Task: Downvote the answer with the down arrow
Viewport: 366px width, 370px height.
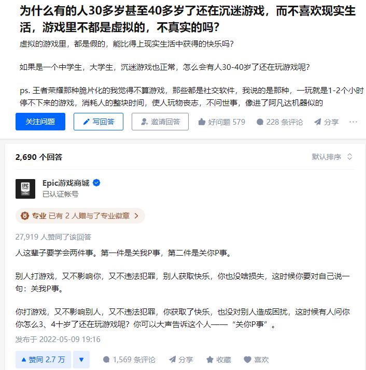Action: 81,360
